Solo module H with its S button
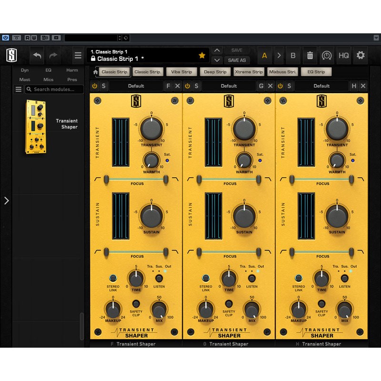The image size is (381, 381). coord(289,86)
